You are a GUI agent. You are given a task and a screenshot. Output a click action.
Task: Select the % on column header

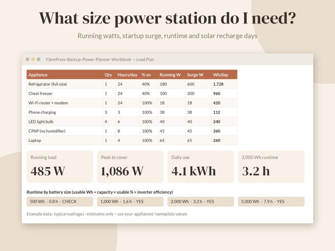click(x=149, y=75)
